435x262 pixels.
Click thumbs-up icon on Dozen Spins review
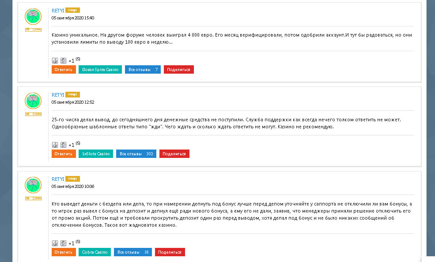pyautogui.click(x=55, y=61)
